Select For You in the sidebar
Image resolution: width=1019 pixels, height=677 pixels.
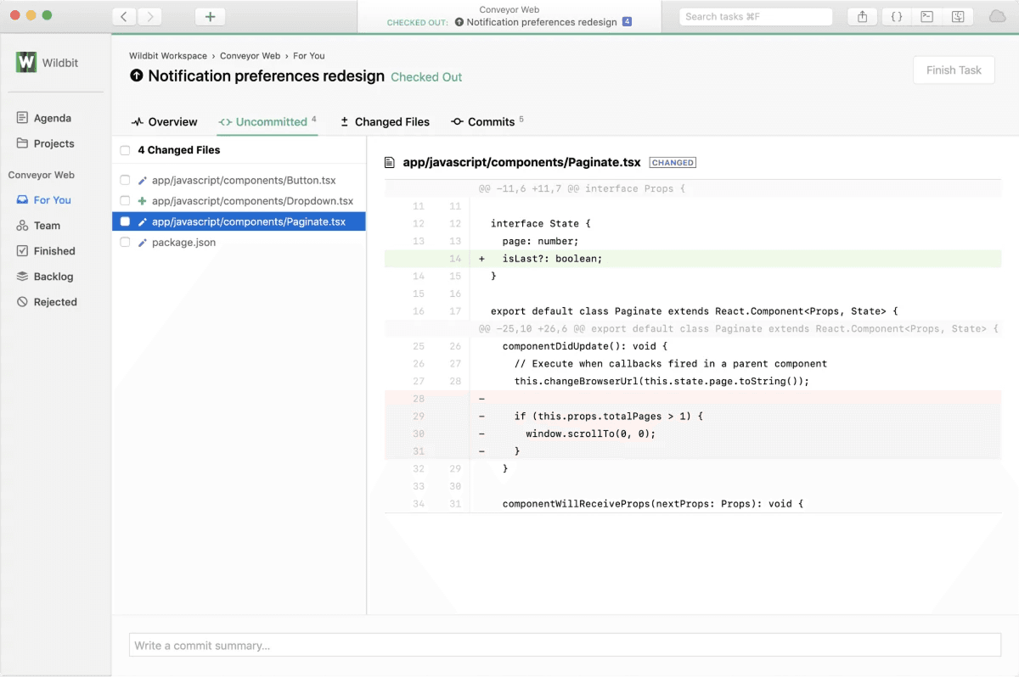[x=44, y=200]
